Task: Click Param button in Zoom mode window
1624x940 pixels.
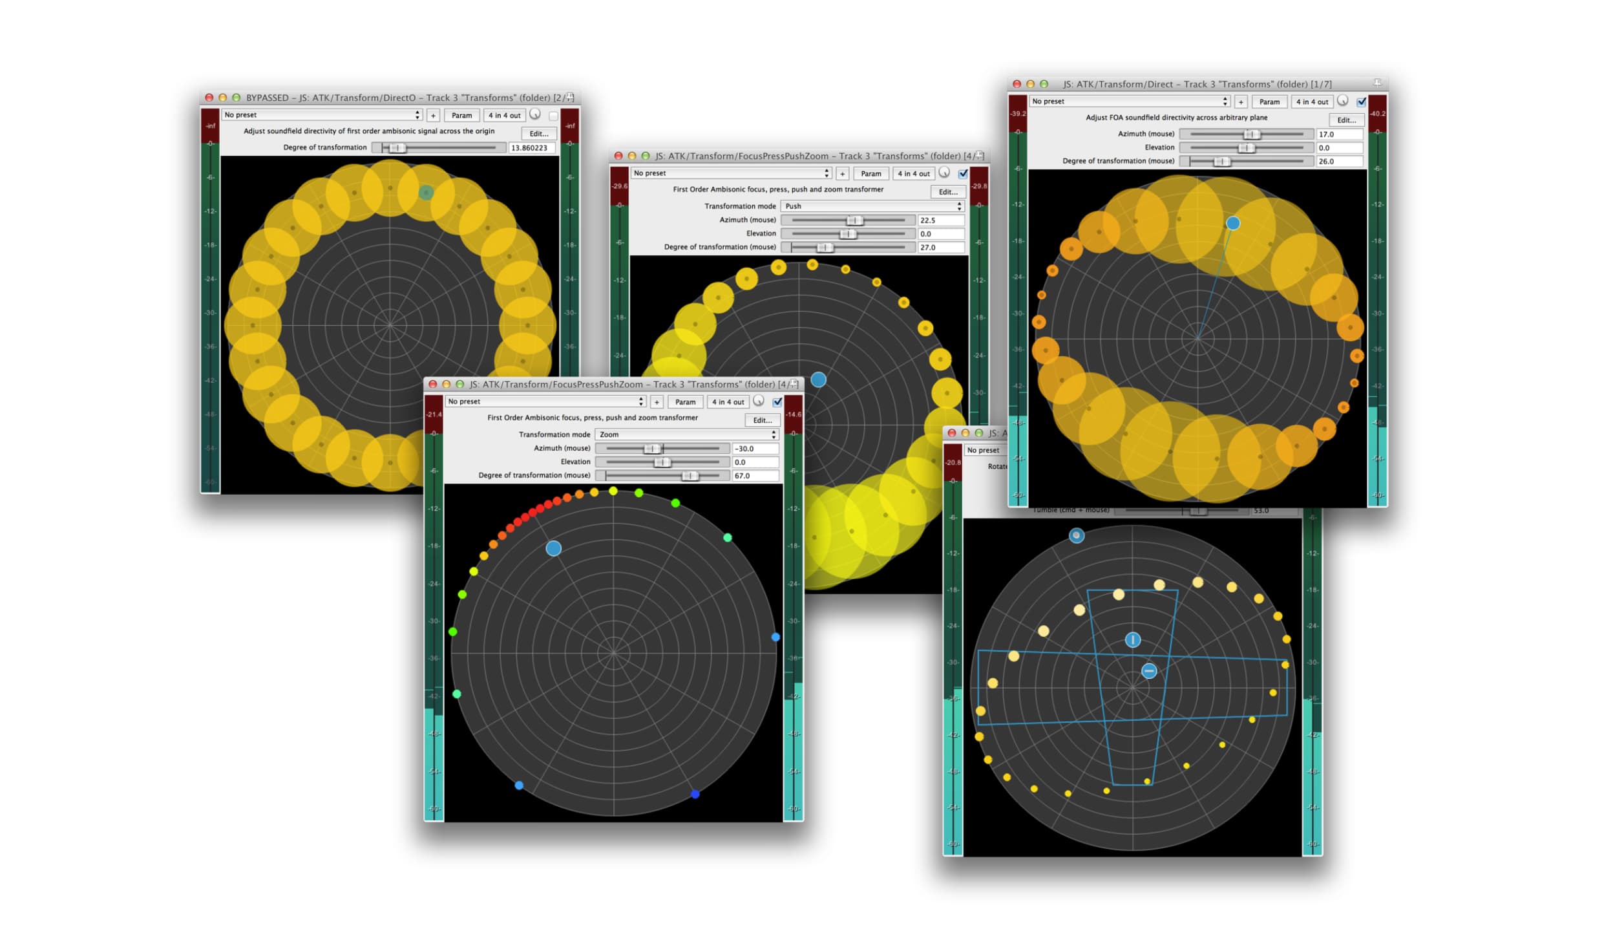Action: click(x=686, y=402)
